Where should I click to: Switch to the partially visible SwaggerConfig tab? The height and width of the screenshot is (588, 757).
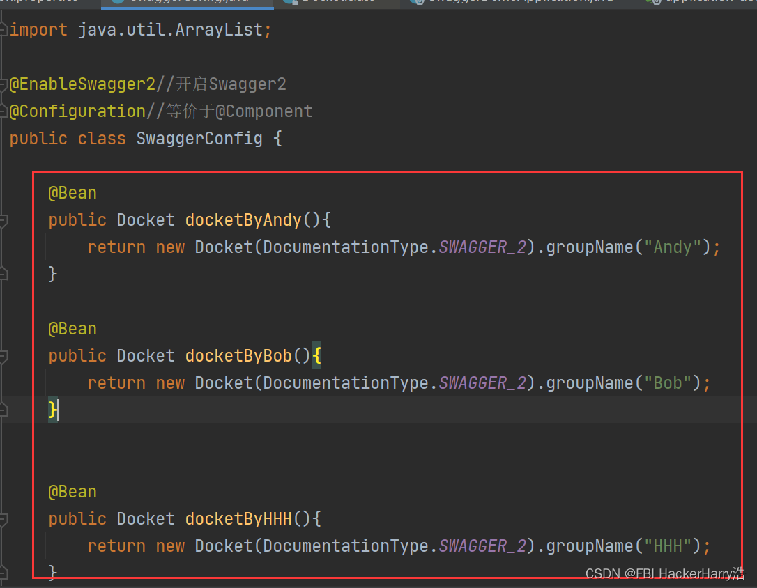coord(188,2)
